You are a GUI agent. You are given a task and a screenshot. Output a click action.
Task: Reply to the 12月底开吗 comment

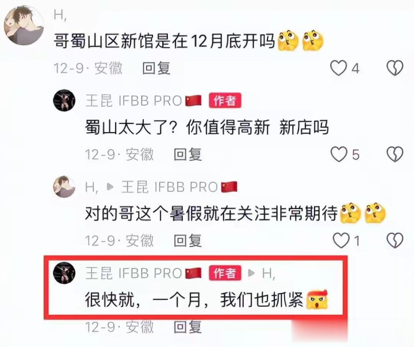[156, 68]
